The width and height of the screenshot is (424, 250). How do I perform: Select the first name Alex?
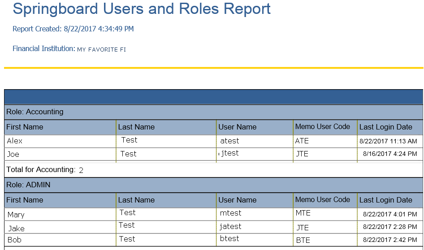[15, 141]
